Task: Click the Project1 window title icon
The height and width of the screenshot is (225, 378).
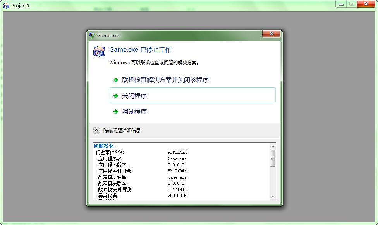Action: pyautogui.click(x=6, y=5)
